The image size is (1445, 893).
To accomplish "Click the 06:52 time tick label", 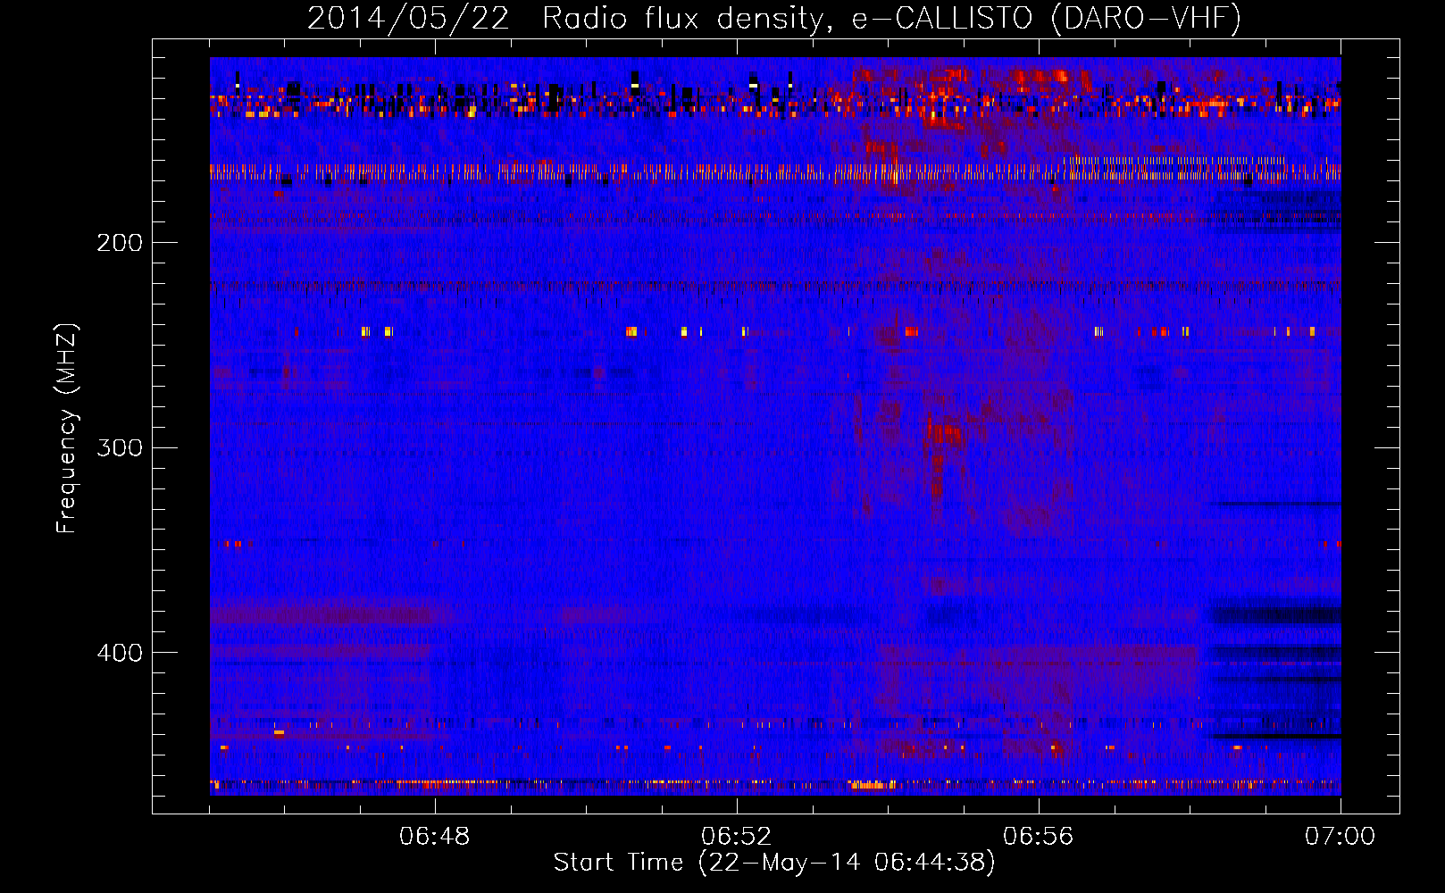I will 737,837.
